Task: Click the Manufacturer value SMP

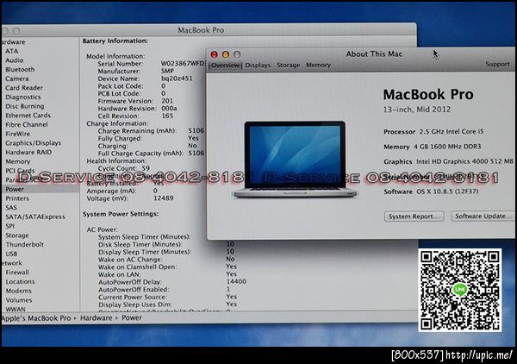Action: [x=167, y=71]
